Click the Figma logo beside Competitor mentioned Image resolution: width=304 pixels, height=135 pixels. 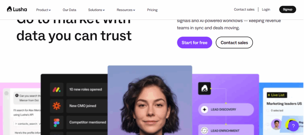point(57,123)
